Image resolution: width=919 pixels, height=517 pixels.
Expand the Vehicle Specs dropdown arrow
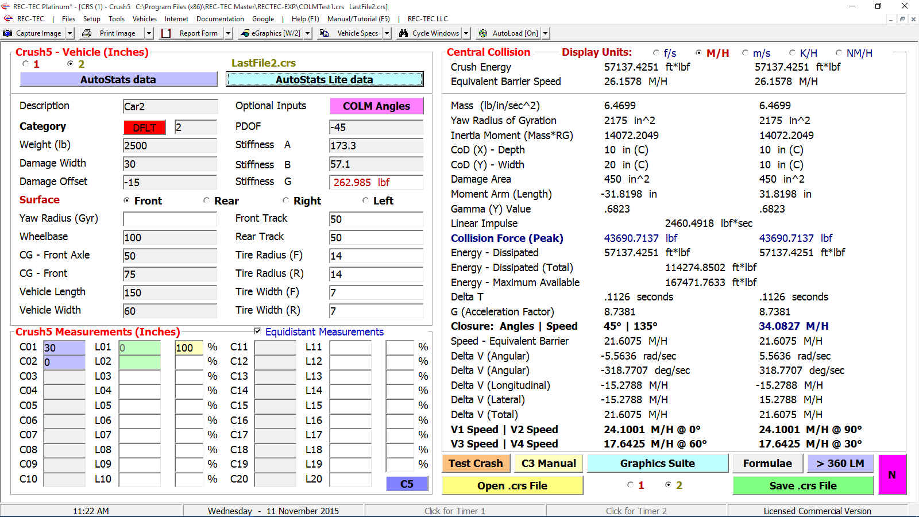tap(387, 33)
